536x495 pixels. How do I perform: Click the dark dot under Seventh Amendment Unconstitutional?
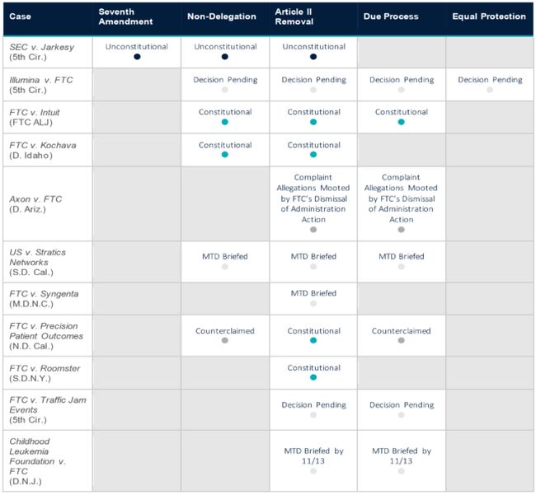point(136,57)
